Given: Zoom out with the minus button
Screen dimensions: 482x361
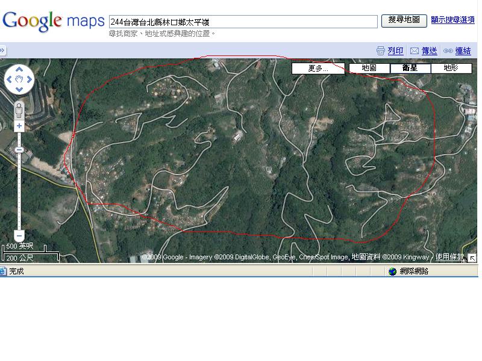Looking at the screenshot, I should (x=19, y=236).
